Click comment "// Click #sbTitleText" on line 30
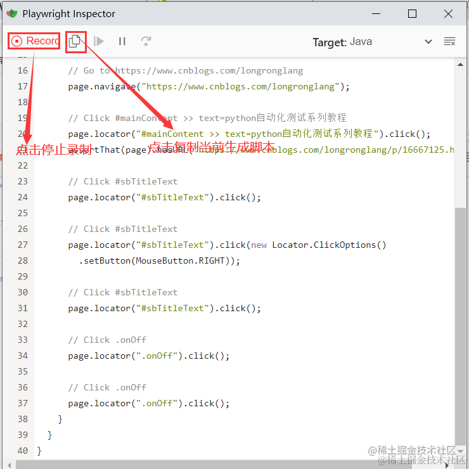Image resolution: width=469 pixels, height=469 pixels. (122, 293)
